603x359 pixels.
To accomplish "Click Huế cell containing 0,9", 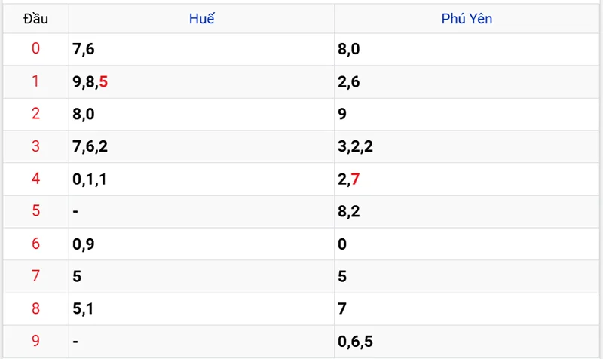I will (x=201, y=244).
